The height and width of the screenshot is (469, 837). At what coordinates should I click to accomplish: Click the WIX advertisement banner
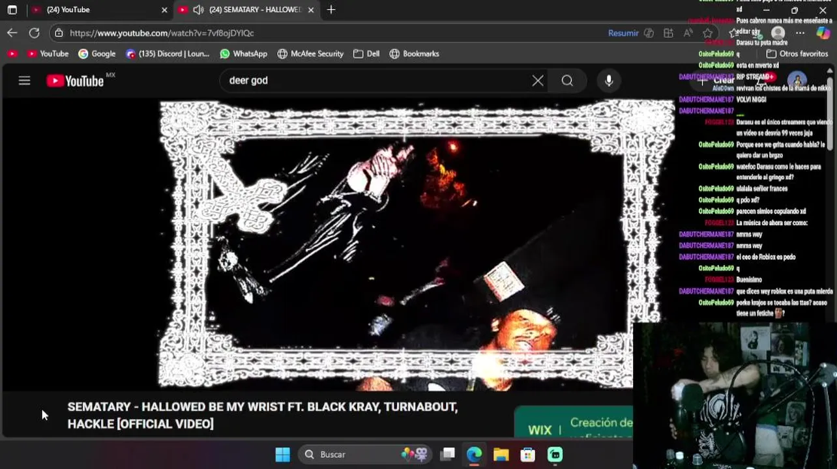(574, 422)
